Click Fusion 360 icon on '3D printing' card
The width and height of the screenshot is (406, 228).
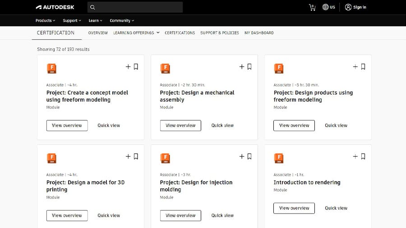pyautogui.click(x=51, y=158)
